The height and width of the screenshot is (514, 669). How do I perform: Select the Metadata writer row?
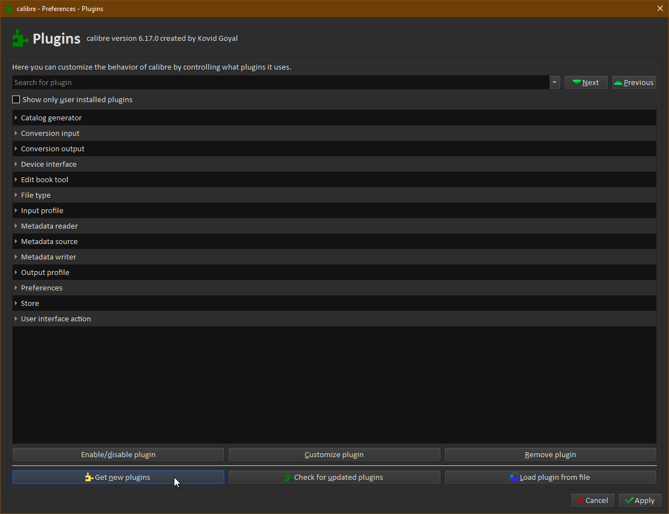click(x=334, y=257)
